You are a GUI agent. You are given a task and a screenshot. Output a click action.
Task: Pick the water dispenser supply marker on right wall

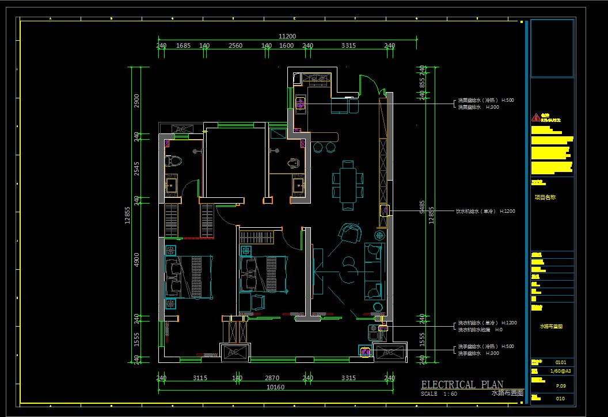click(384, 211)
